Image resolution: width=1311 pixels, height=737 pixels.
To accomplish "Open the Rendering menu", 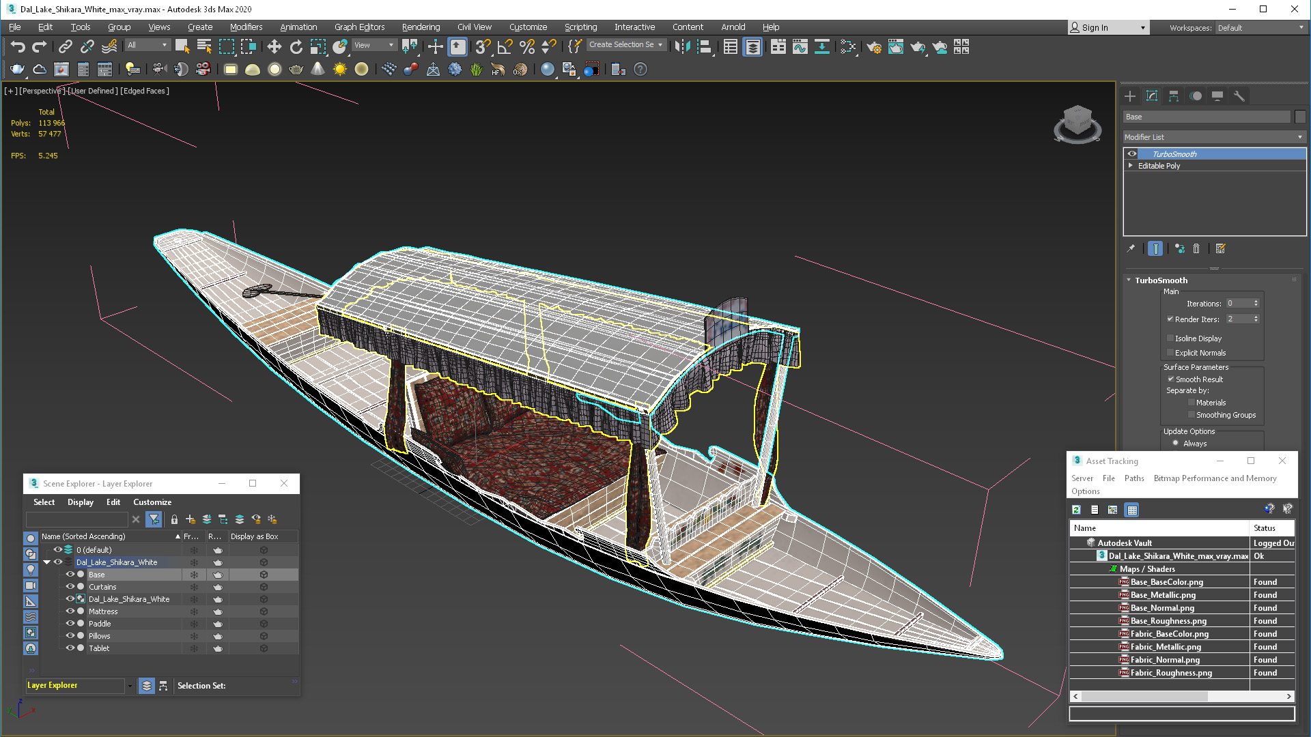I will [421, 27].
